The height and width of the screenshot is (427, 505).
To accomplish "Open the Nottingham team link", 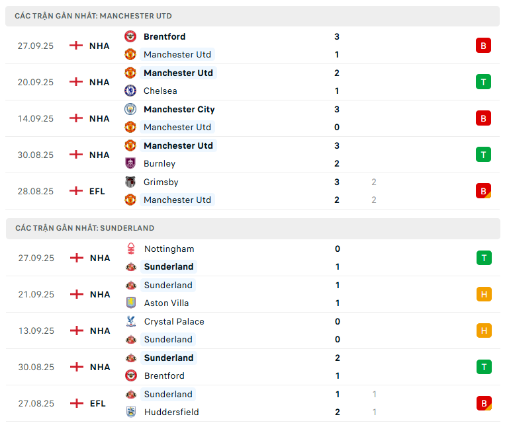I will coord(169,249).
